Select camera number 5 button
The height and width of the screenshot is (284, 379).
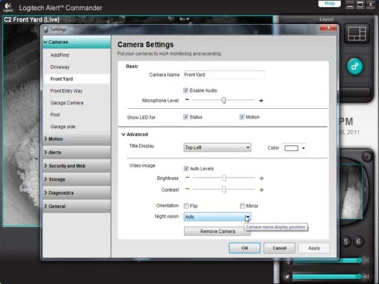point(346,241)
